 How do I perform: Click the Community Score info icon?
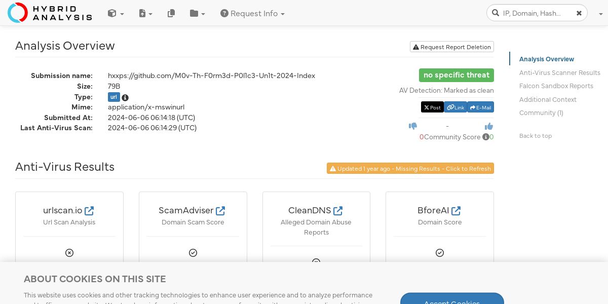coord(485,137)
